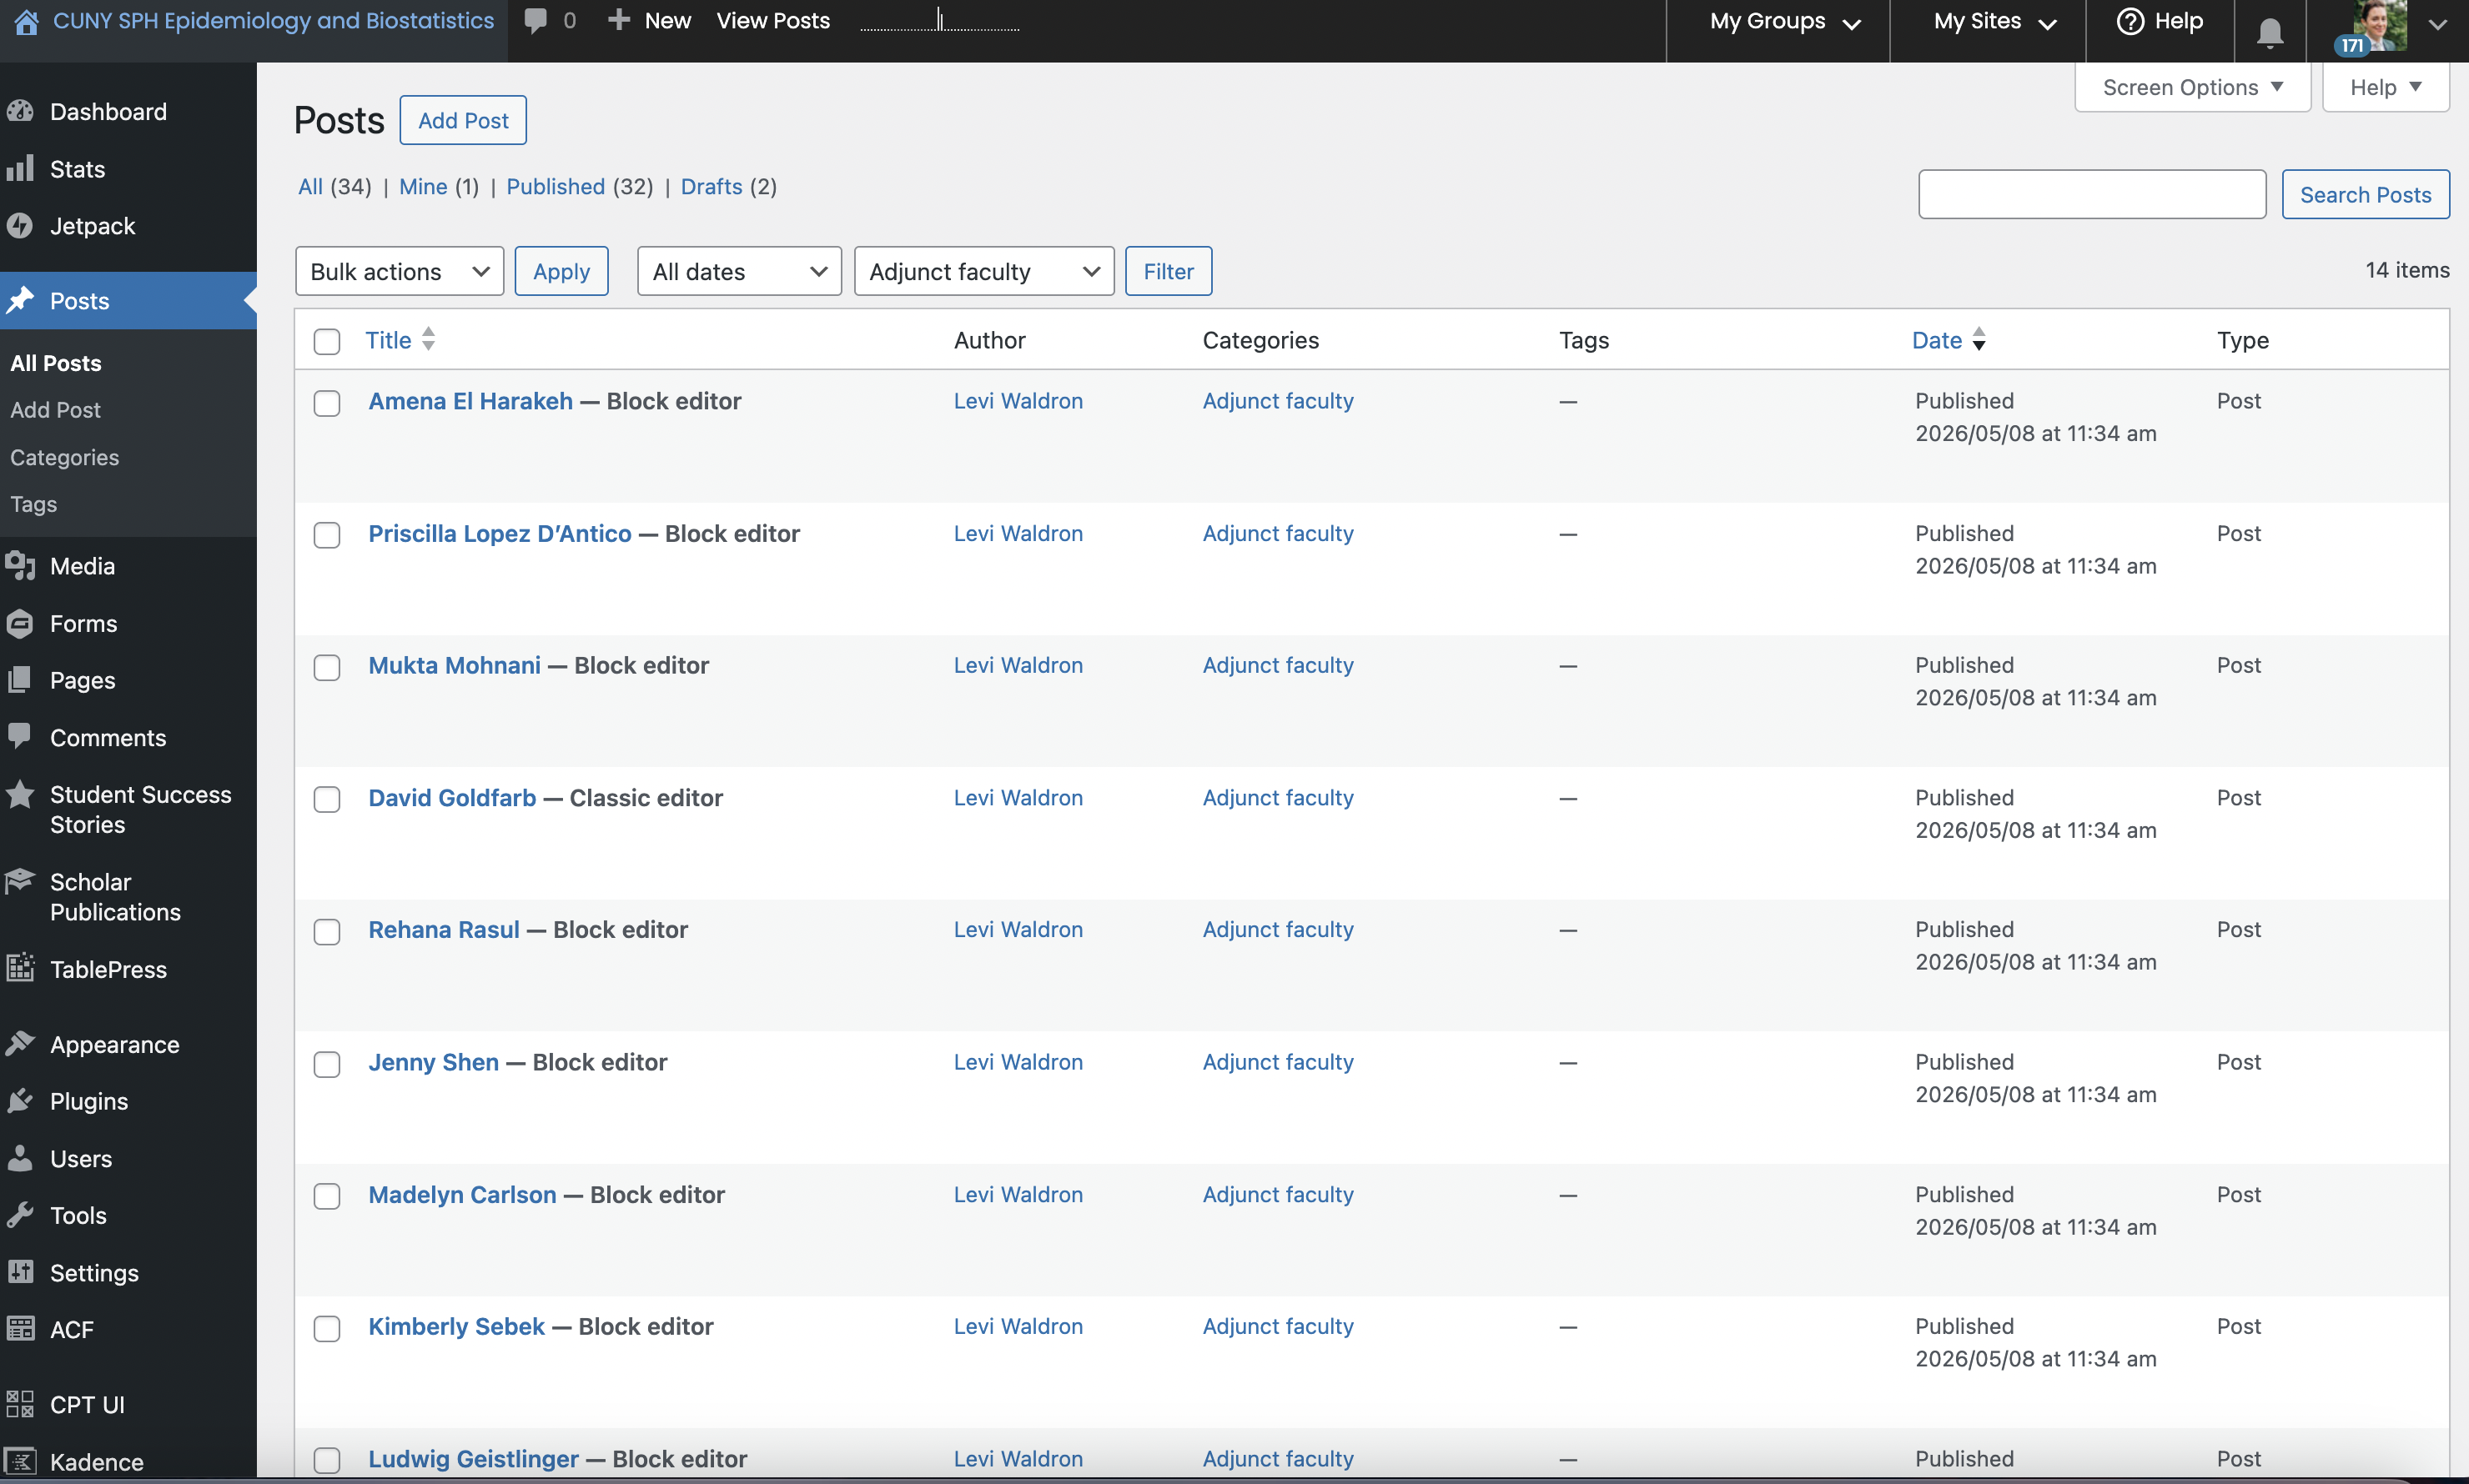This screenshot has height=1484, width=2469.
Task: Open the Media library icon in sidebar
Action: pos(20,566)
